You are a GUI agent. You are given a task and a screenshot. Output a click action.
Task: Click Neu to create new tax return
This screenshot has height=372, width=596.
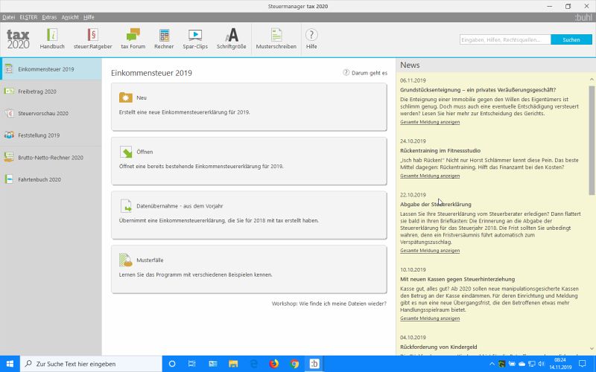point(249,104)
